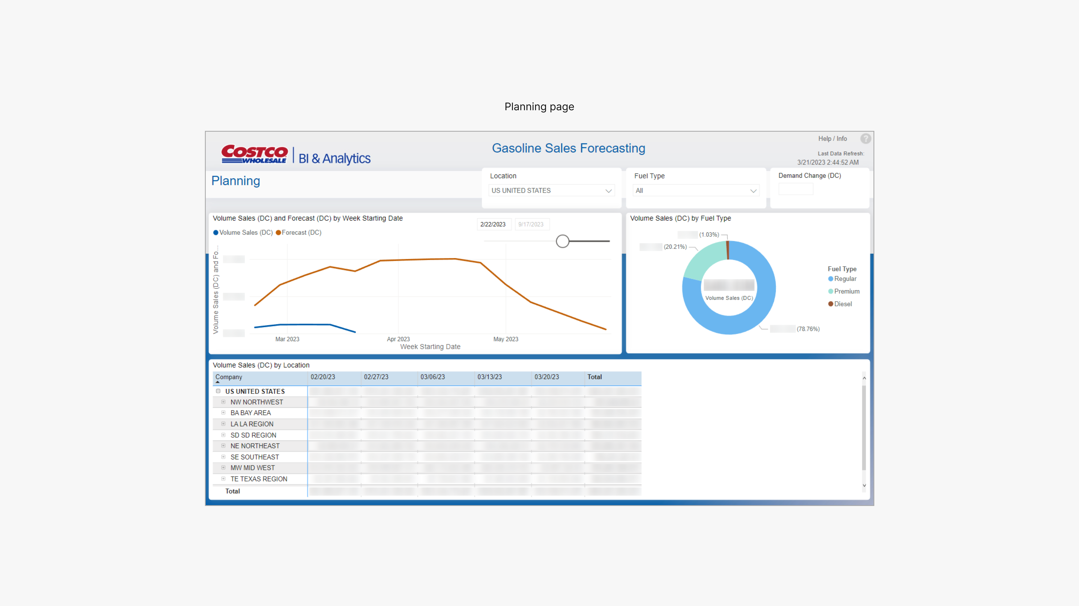Click the Demand Change (DC) input box
1079x606 pixels.
[795, 189]
